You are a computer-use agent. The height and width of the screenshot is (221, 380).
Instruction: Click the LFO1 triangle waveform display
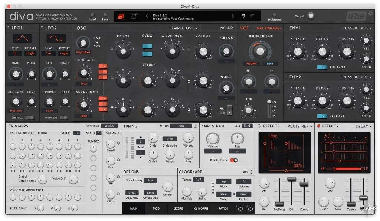pos(23,38)
